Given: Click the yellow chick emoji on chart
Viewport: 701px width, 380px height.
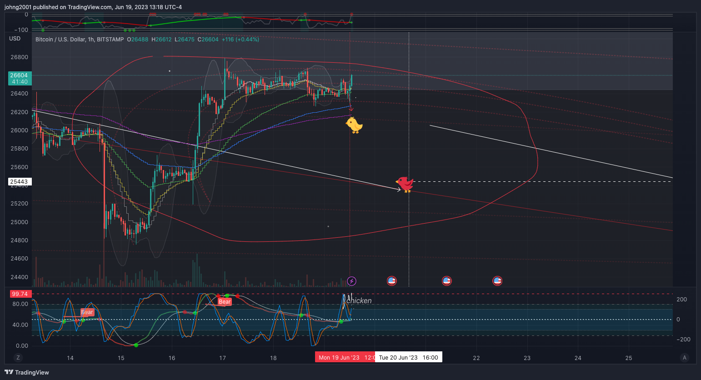Looking at the screenshot, I should click(x=354, y=125).
